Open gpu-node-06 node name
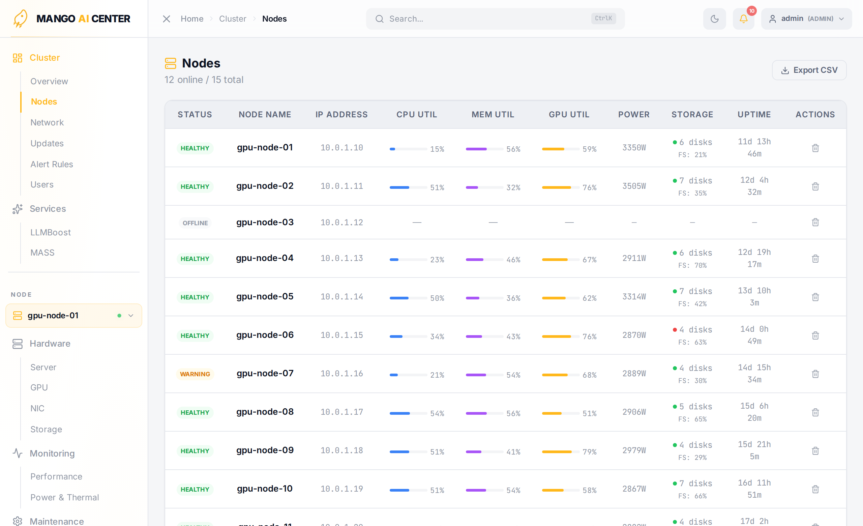 (265, 335)
